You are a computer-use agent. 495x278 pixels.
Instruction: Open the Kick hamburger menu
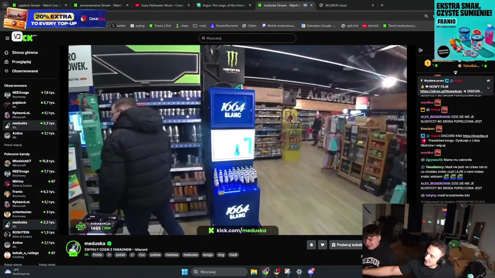click(x=7, y=38)
